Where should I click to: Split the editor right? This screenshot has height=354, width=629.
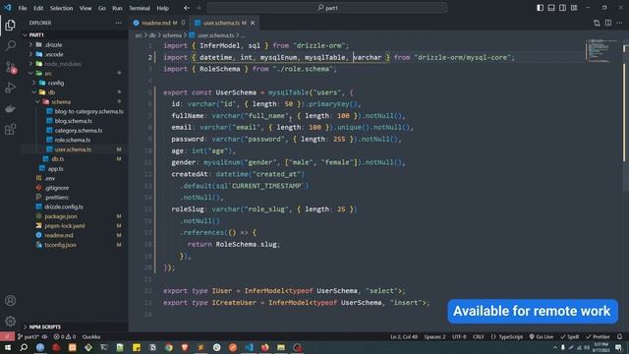pyautogui.click(x=608, y=23)
